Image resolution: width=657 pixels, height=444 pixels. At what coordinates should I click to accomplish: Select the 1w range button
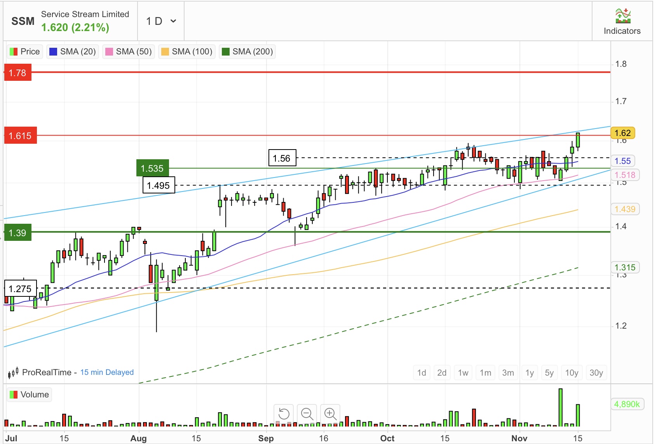[x=463, y=373]
